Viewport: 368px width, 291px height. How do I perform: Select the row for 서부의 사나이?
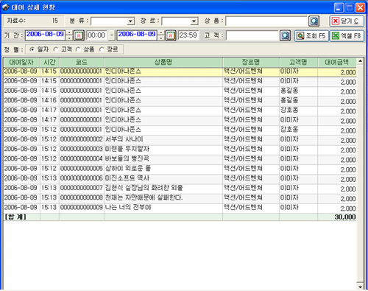(x=180, y=140)
